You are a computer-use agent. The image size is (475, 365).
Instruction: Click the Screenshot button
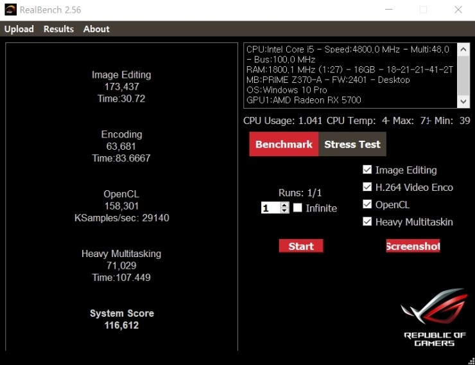coord(413,246)
